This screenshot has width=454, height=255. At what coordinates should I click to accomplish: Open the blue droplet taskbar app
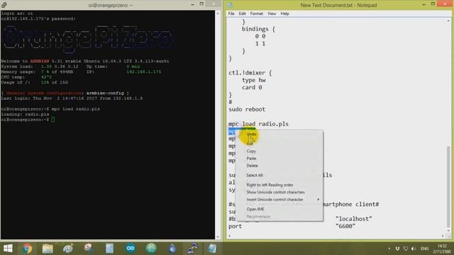(172, 249)
